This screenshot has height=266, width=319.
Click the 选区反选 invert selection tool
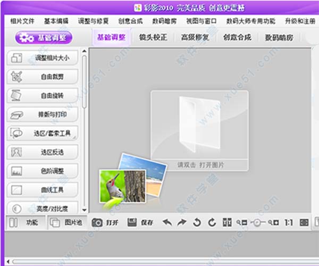point(43,152)
